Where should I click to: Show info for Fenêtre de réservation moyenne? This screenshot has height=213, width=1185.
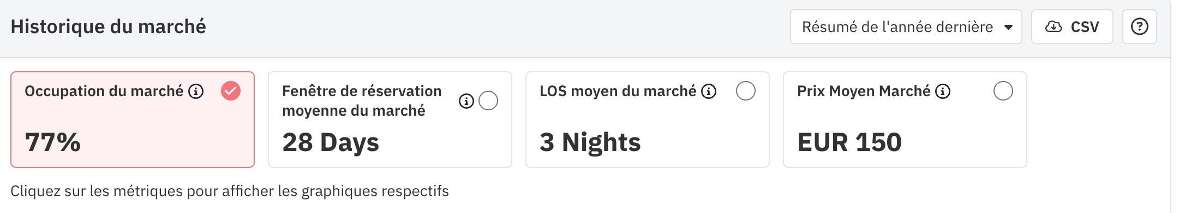coord(466,101)
